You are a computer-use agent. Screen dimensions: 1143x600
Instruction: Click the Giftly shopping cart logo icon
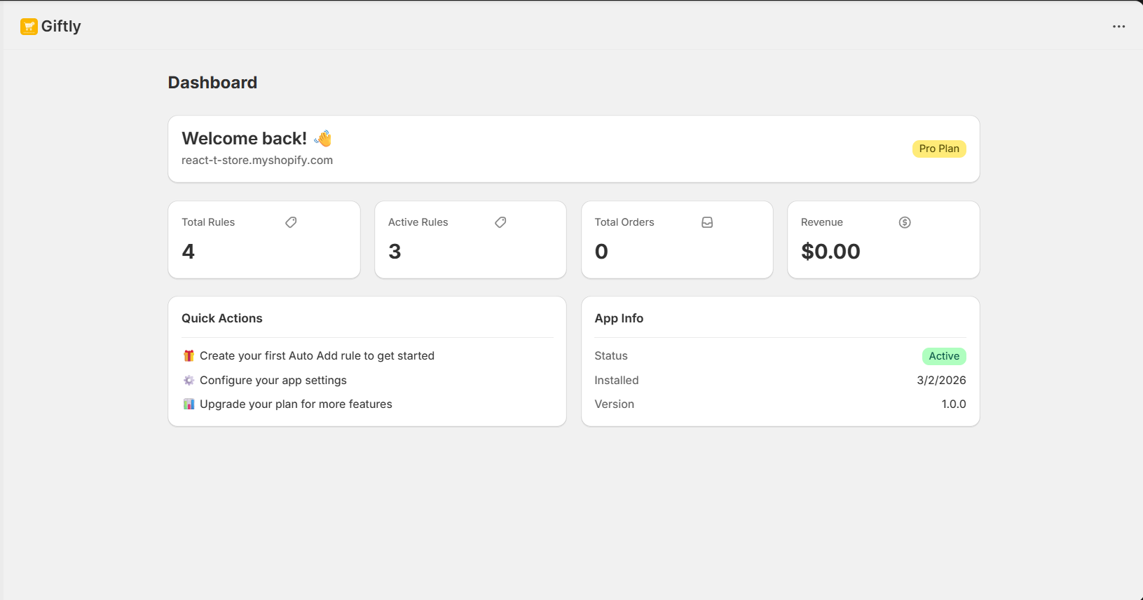29,27
